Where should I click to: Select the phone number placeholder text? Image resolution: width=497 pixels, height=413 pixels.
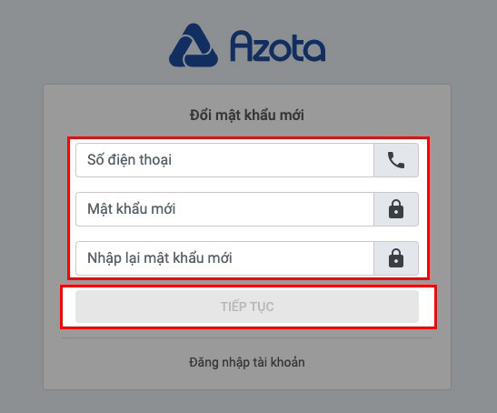pos(129,160)
